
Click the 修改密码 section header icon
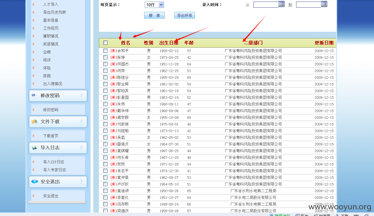tap(34, 95)
